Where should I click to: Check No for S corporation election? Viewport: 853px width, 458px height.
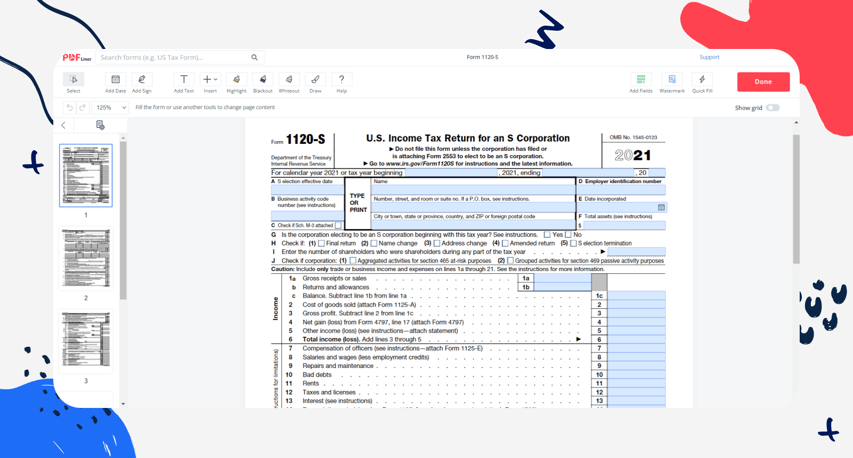(x=568, y=234)
